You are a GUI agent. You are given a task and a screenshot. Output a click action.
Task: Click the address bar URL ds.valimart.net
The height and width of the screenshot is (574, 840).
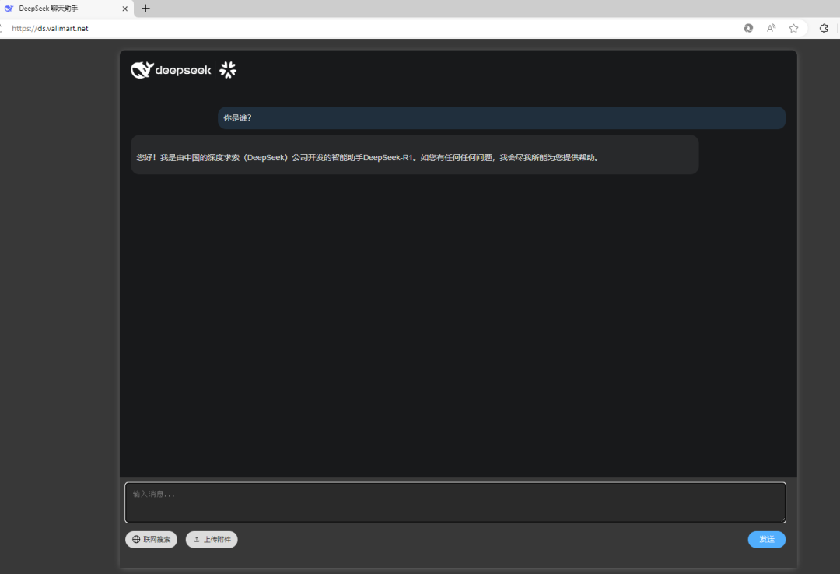click(x=50, y=29)
